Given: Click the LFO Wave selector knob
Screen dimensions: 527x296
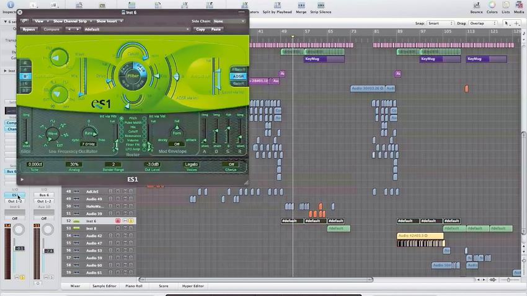Looking at the screenshot, I should click(52, 134).
